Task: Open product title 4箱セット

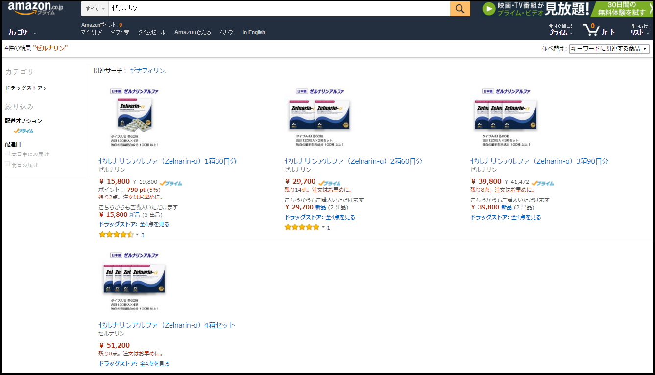Action: coord(167,325)
